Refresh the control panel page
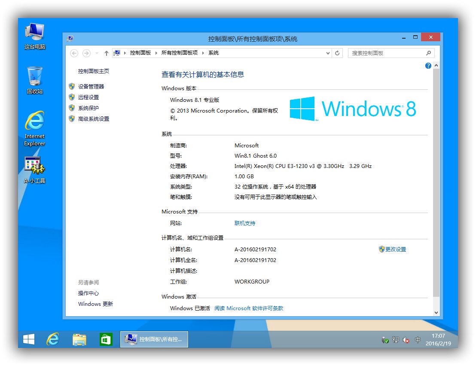476x366 pixels. (337, 53)
